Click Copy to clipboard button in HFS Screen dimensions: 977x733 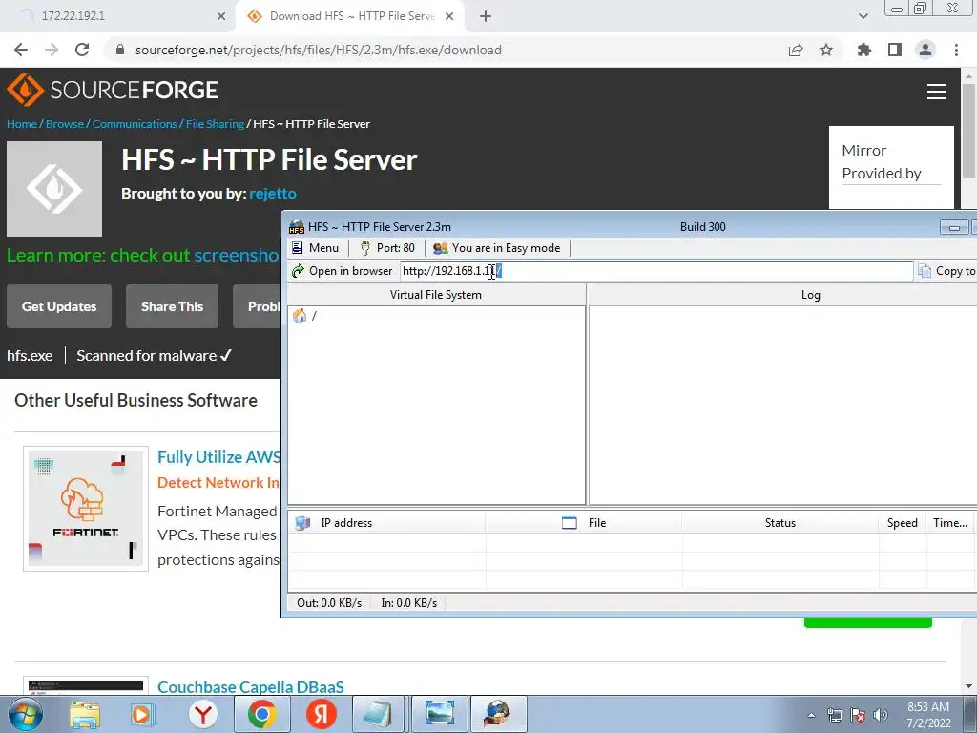(x=947, y=271)
